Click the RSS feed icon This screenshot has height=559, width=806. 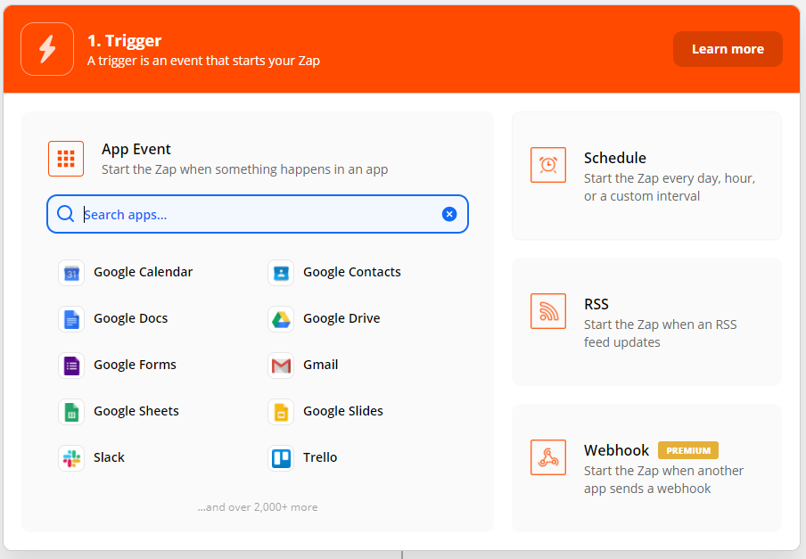coord(548,311)
